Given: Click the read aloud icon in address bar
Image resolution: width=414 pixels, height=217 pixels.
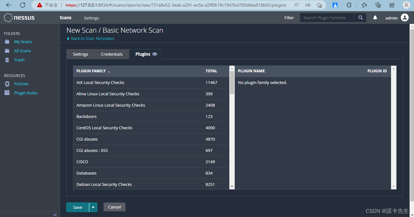Looking at the screenshot, I should 296,5.
